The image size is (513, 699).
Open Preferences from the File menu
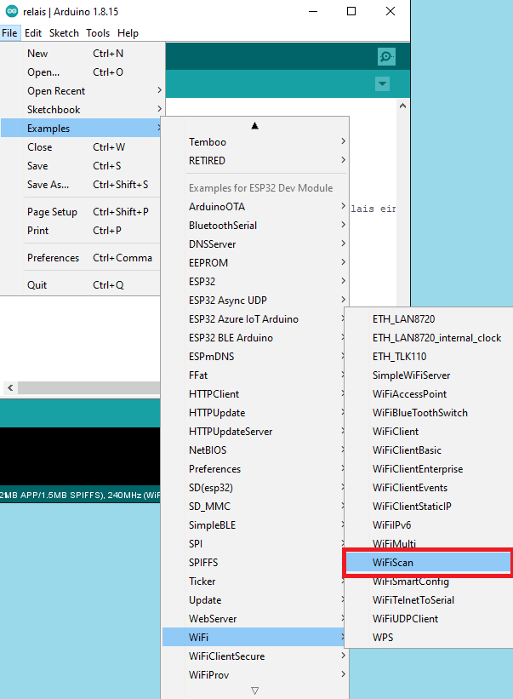tap(81, 258)
